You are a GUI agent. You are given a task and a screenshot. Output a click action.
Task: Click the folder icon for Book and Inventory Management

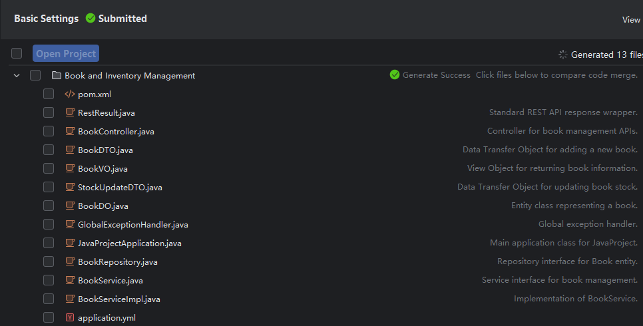coord(57,76)
